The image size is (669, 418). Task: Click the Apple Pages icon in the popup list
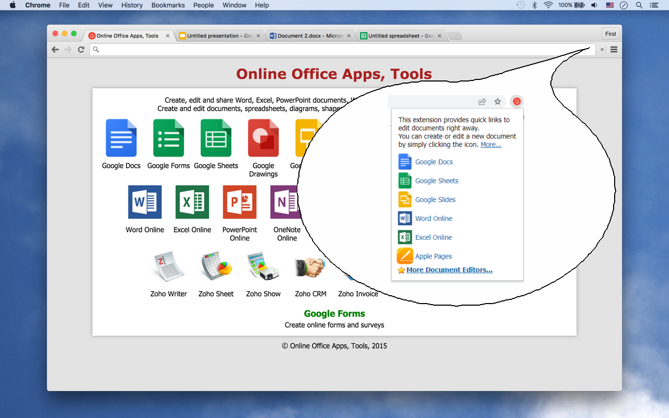405,256
